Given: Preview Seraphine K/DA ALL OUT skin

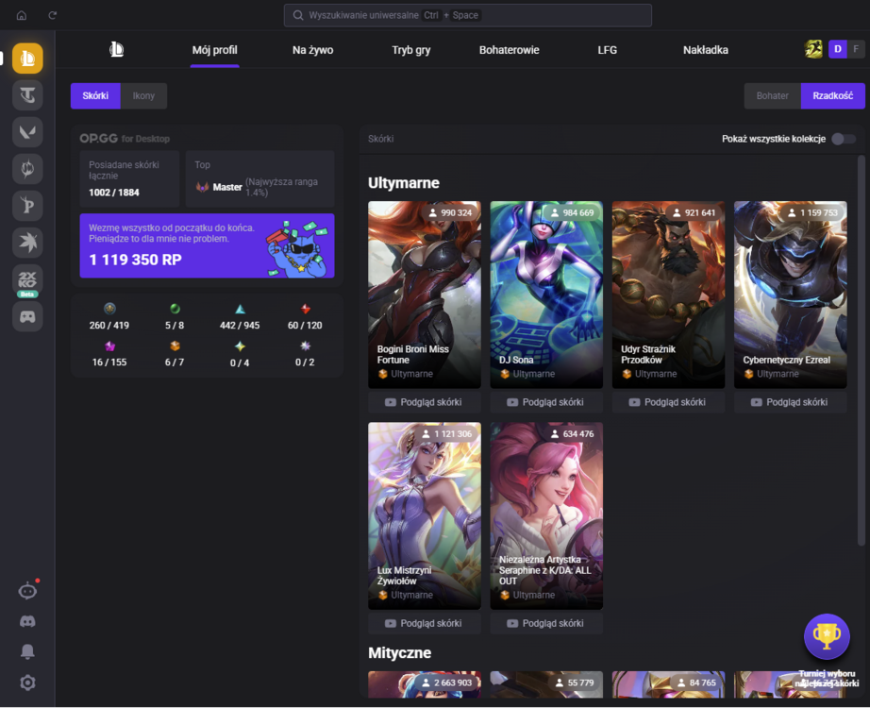Looking at the screenshot, I should coord(546,623).
